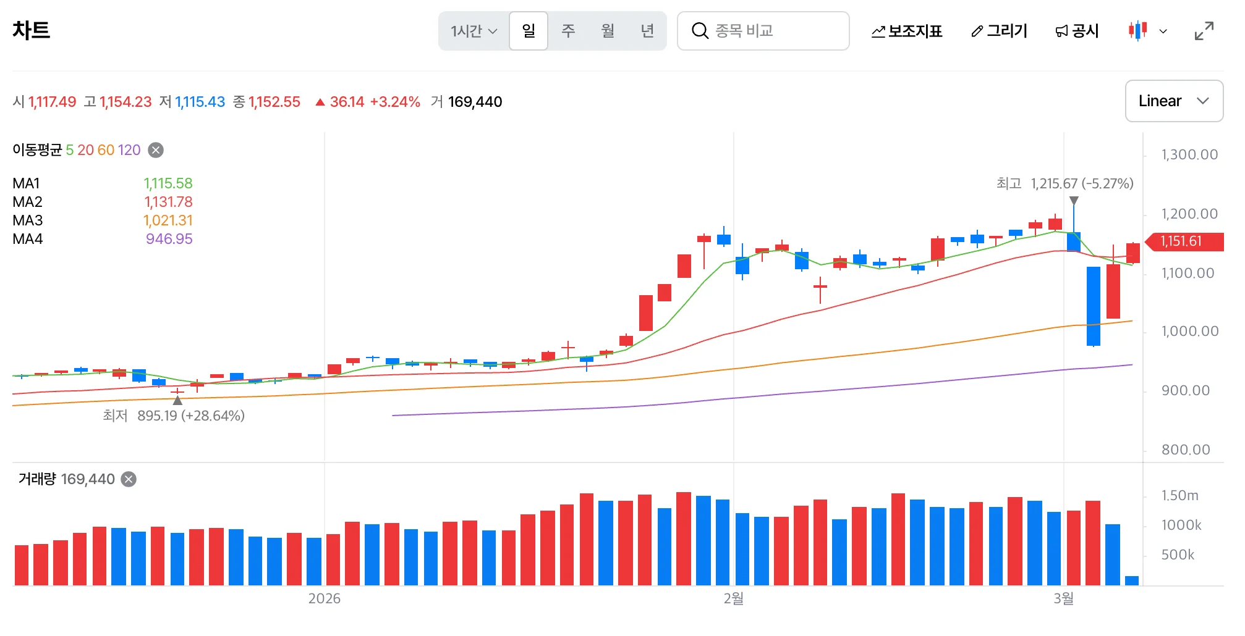Select the 일 (daily) timeframe tab
Viewport: 1245px width, 636px height.
529,31
